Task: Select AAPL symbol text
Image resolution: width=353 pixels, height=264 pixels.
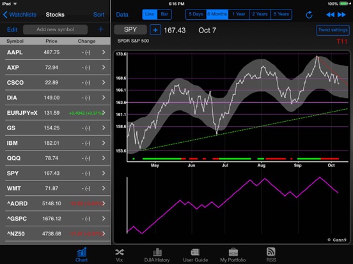Action: click(15, 52)
